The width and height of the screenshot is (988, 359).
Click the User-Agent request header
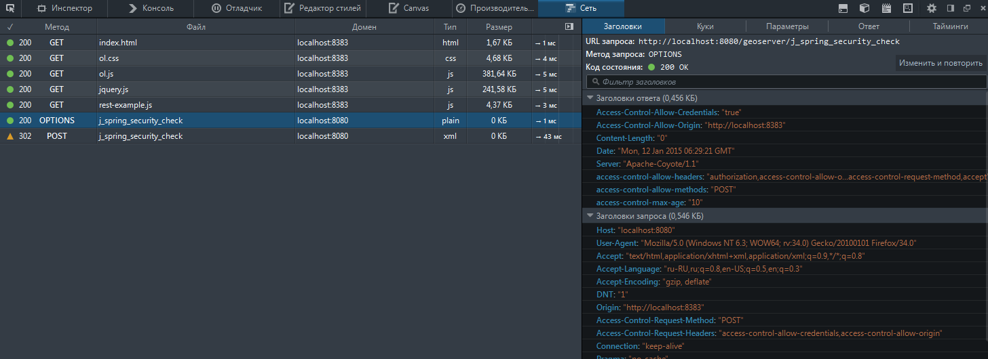pyautogui.click(x=785, y=243)
